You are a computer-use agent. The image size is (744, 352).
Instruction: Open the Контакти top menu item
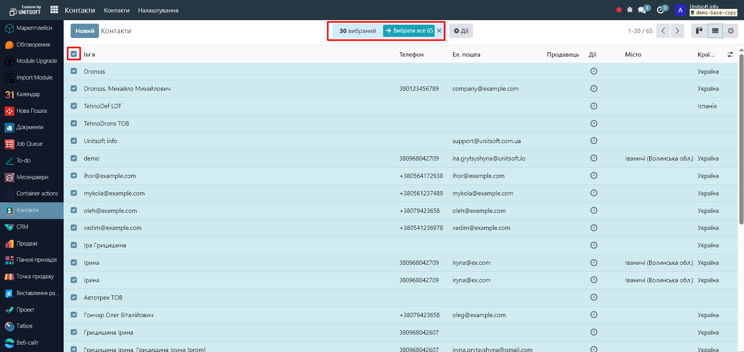116,10
